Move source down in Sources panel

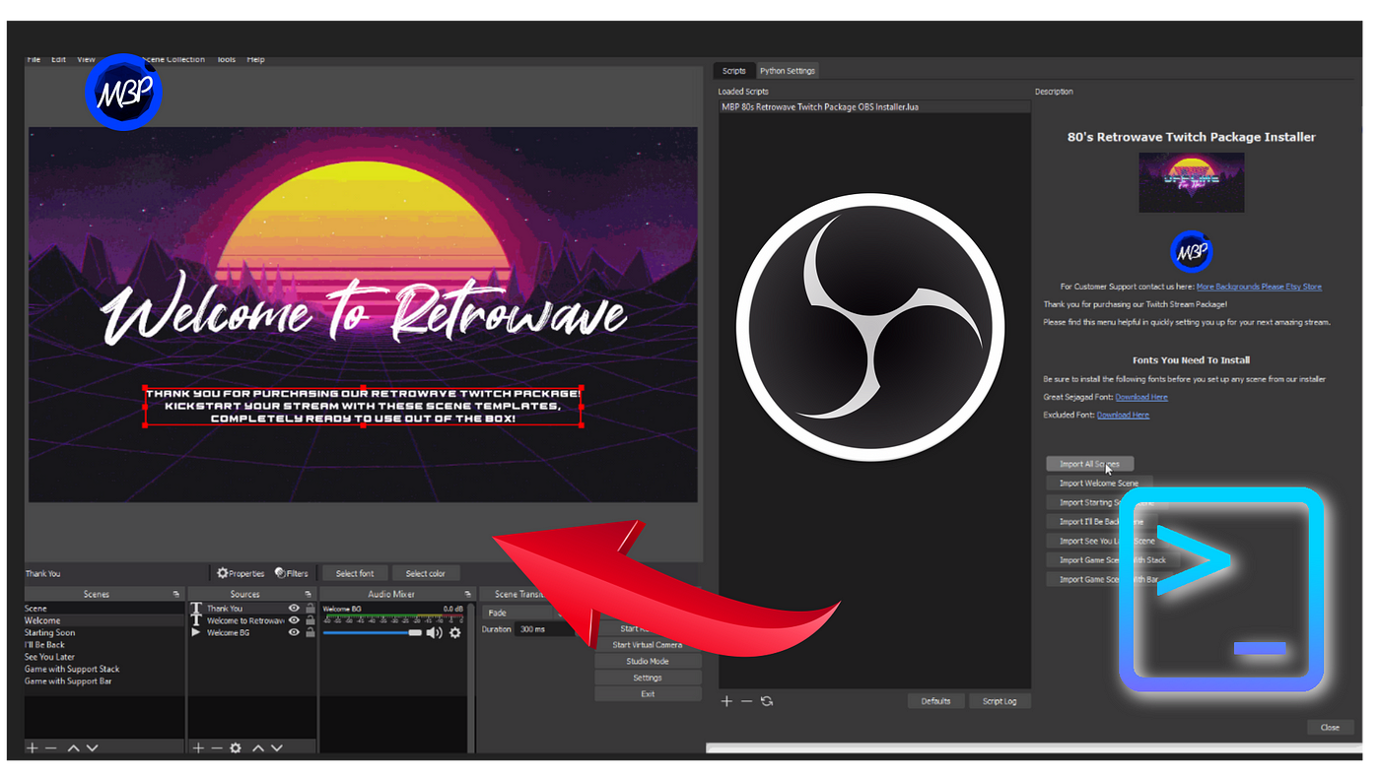[x=277, y=748]
